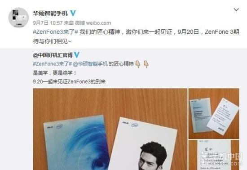Click the man's portrait on the white card
The image size is (247, 170).
[153, 156]
